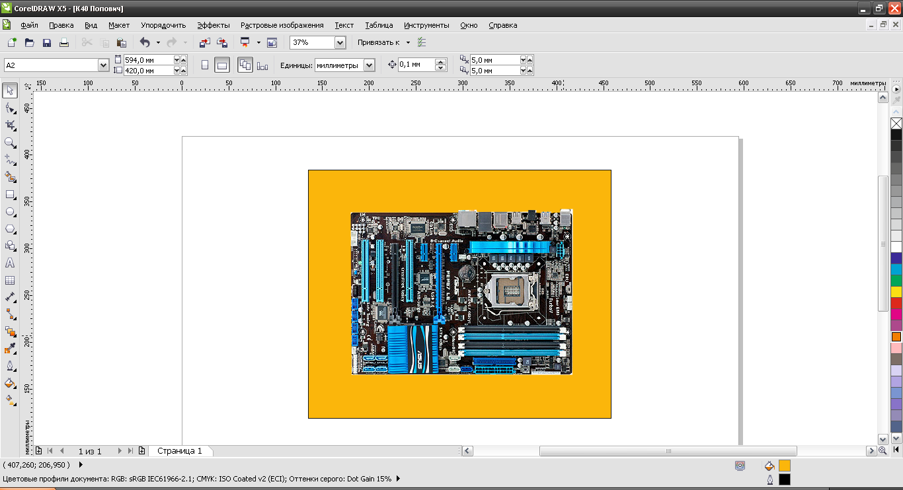Expand the color profiles status arrow
This screenshot has height=490, width=903.
[x=398, y=478]
